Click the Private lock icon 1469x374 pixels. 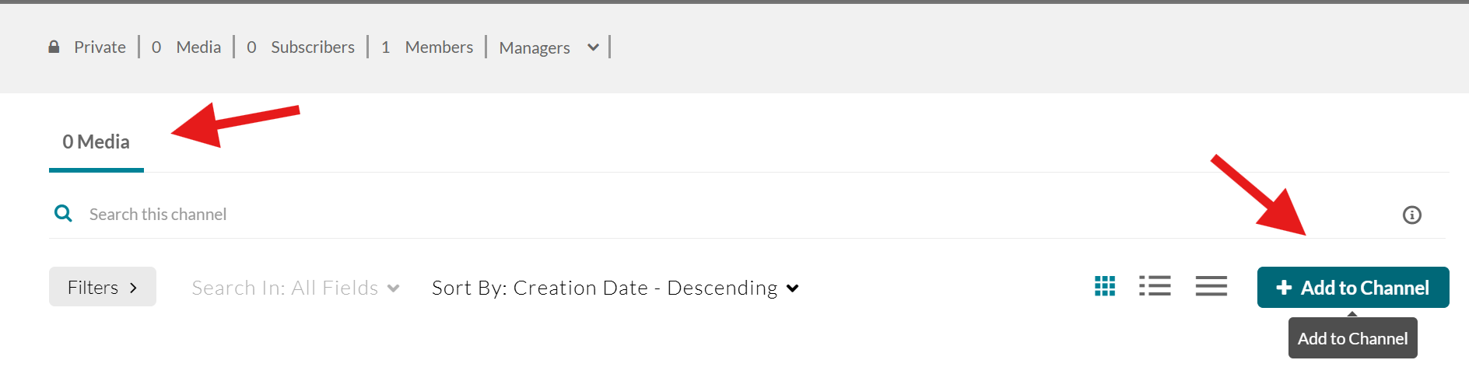(54, 47)
